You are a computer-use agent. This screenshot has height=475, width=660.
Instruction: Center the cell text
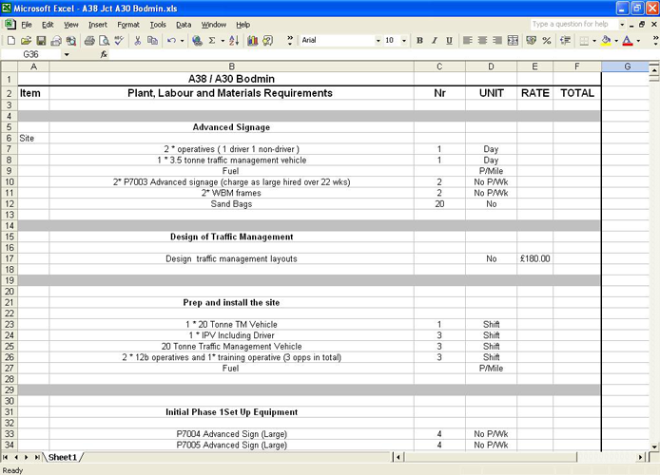coord(482,40)
